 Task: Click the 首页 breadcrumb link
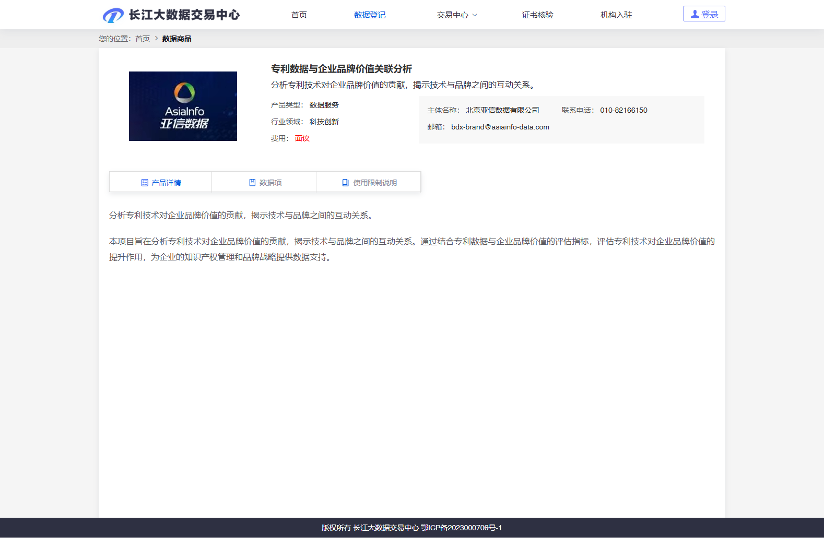pyautogui.click(x=143, y=39)
